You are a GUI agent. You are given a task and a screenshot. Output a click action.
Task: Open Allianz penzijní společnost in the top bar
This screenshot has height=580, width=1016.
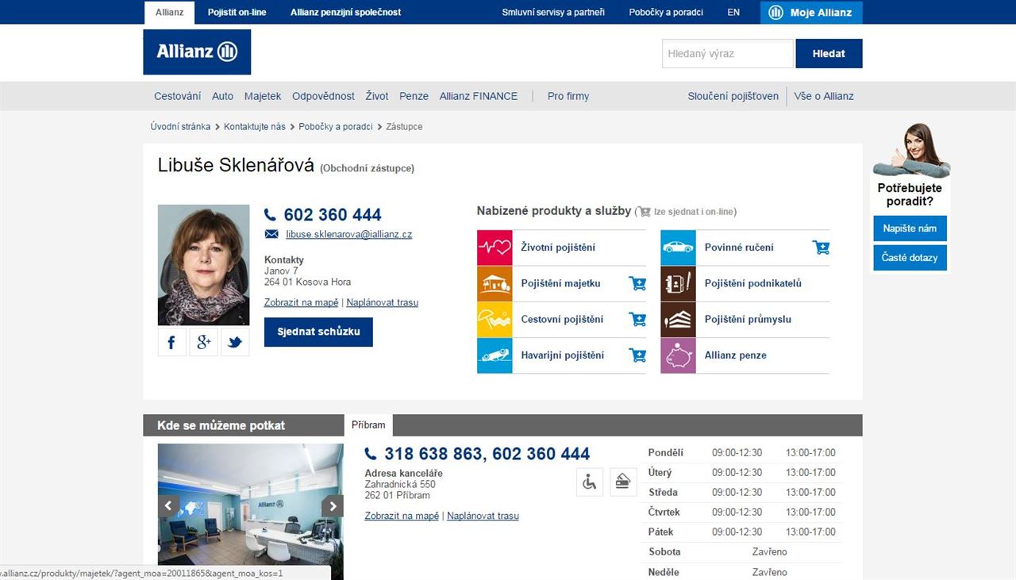click(346, 13)
